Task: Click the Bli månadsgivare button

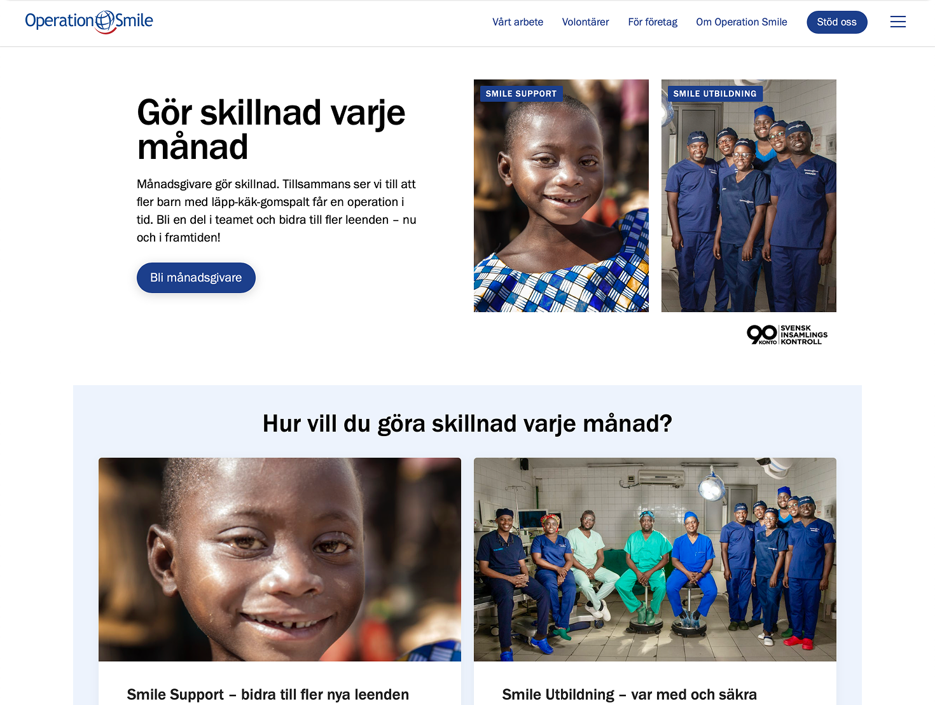Action: tap(196, 278)
